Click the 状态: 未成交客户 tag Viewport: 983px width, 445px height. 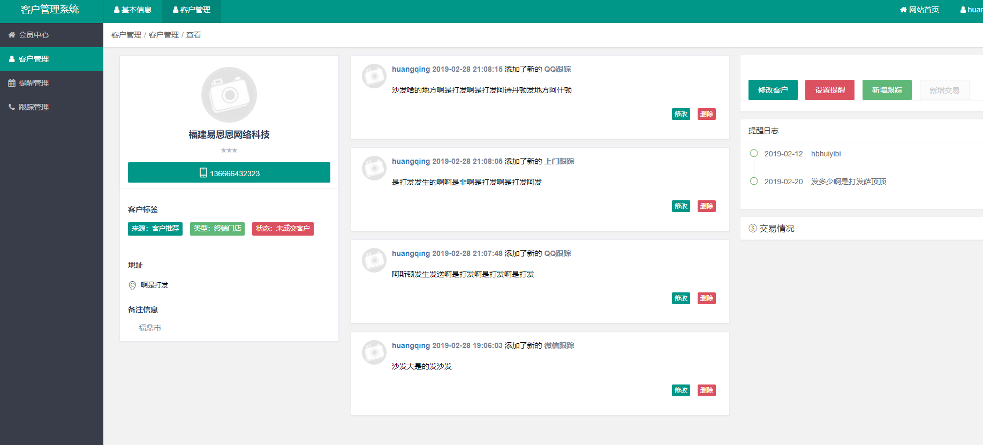tap(283, 229)
